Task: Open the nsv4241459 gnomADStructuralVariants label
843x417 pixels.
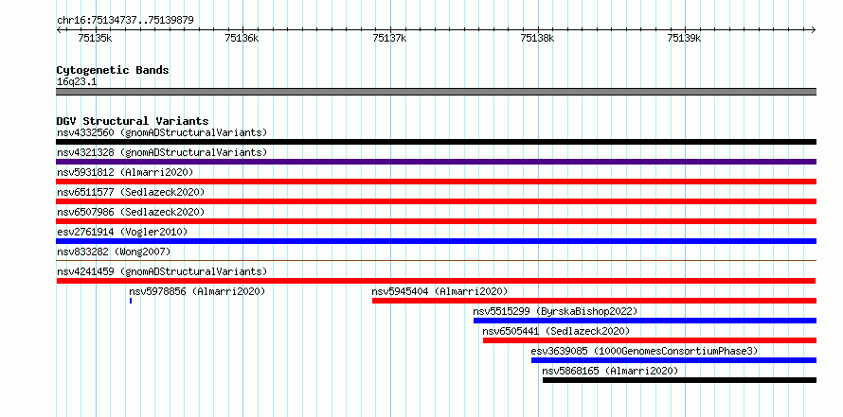Action: (x=162, y=271)
